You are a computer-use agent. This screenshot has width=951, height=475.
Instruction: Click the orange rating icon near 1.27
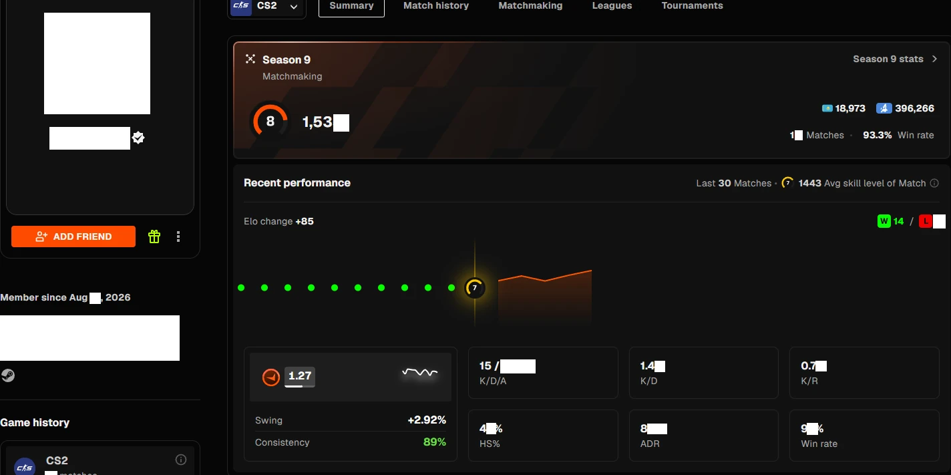[270, 377]
